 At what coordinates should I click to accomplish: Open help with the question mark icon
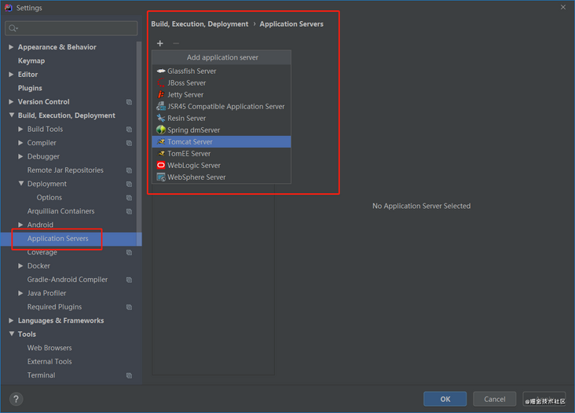[x=16, y=399]
